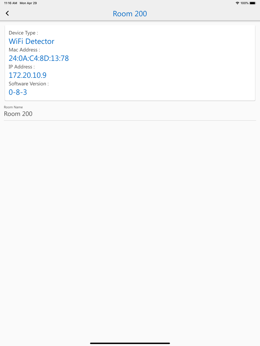Click the Mac Address value 24:0A:C4:8D:13:78
The image size is (260, 346).
coord(39,58)
